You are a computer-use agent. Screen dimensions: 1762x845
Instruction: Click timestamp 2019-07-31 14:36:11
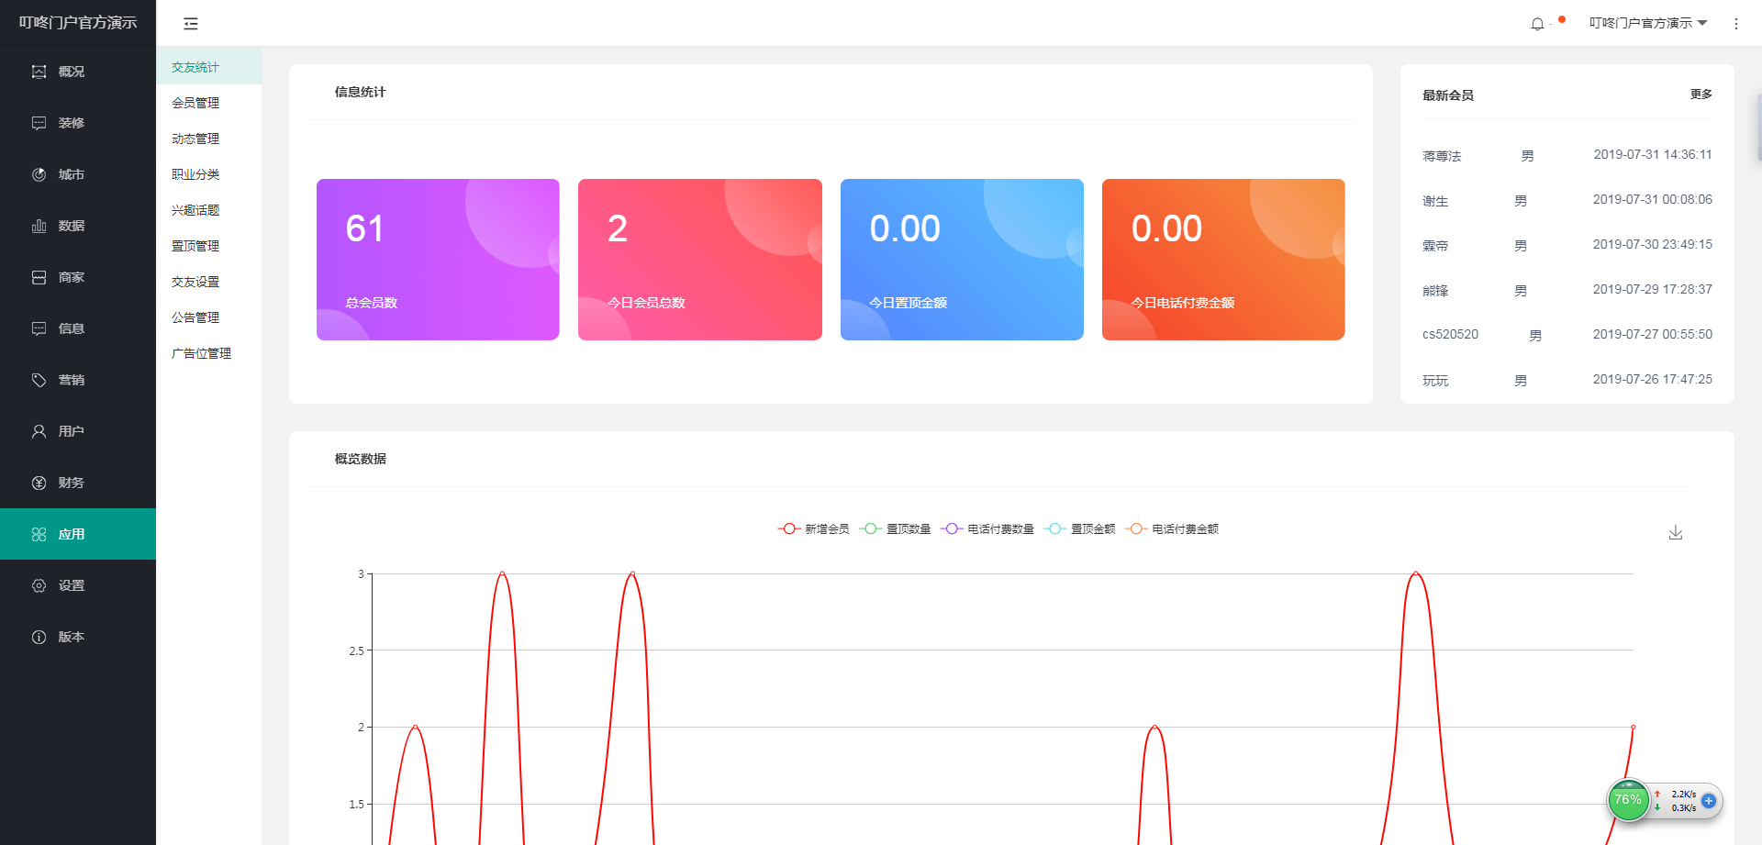click(1653, 154)
